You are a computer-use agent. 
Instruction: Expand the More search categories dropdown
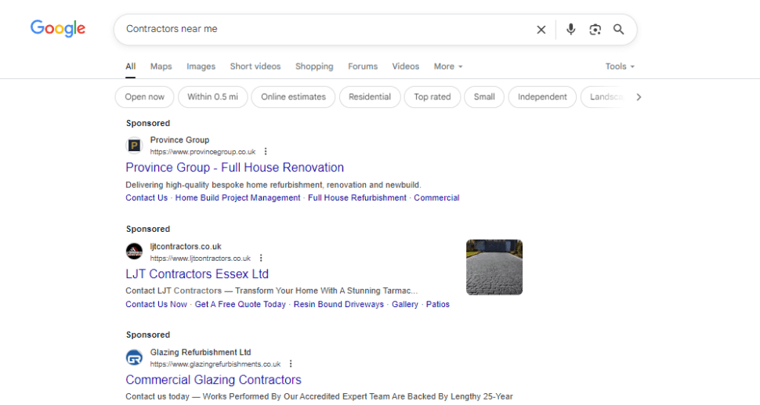pos(448,67)
